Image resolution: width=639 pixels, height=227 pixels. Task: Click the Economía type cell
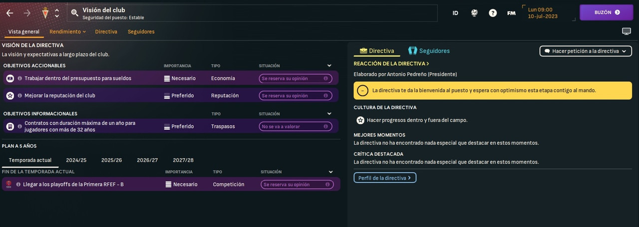(223, 78)
